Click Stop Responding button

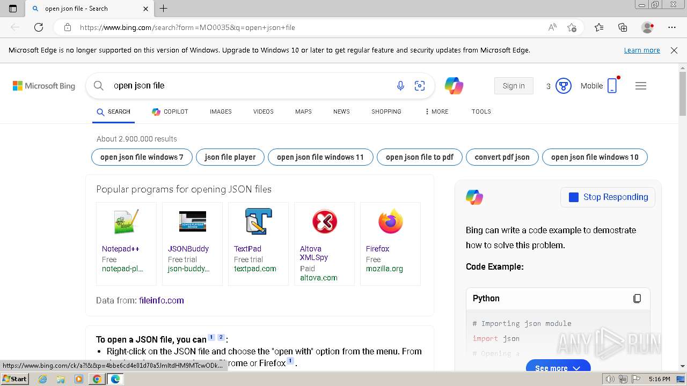(608, 197)
